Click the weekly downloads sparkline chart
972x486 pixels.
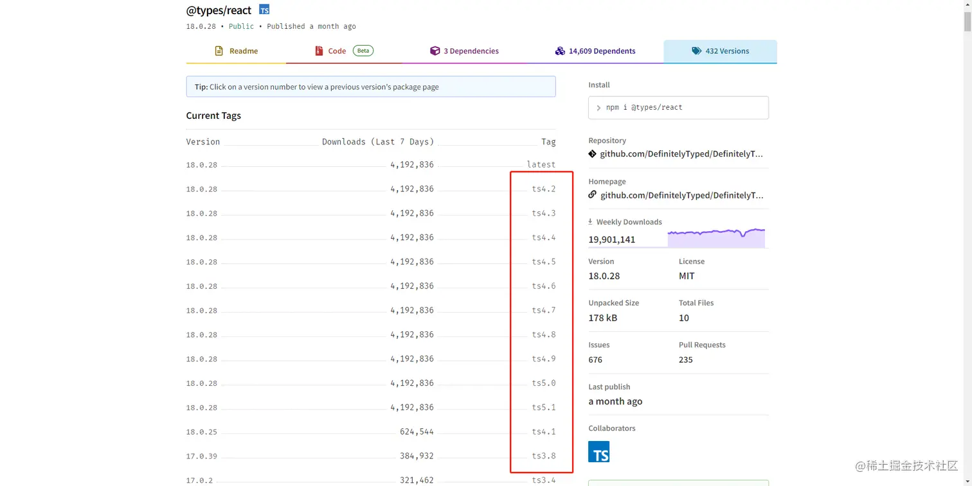[717, 238]
